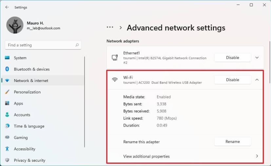Click the Privacy & security shield icon
271x166 pixels.
point(7,160)
